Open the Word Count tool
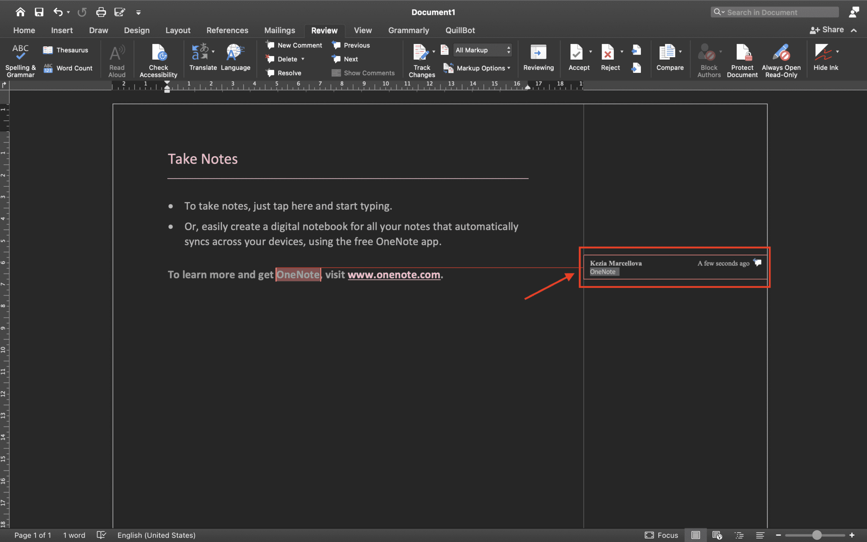This screenshot has height=542, width=867. point(68,68)
